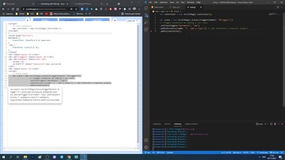Image resolution: width=285 pixels, height=160 pixels.
Task: Kill the terminal with the trash icon
Action: (x=275, y=124)
